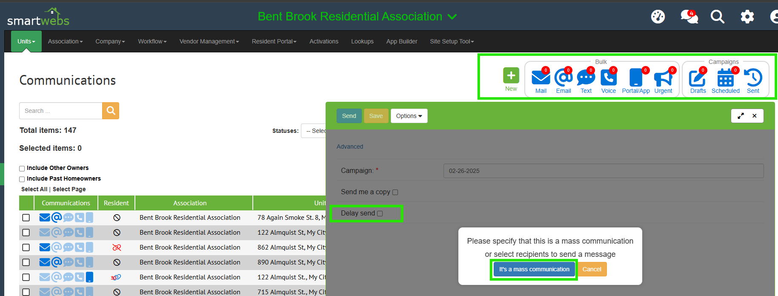Choose the Bulk Text chat bubble icon
Screen dimensions: 778x296
[586, 78]
